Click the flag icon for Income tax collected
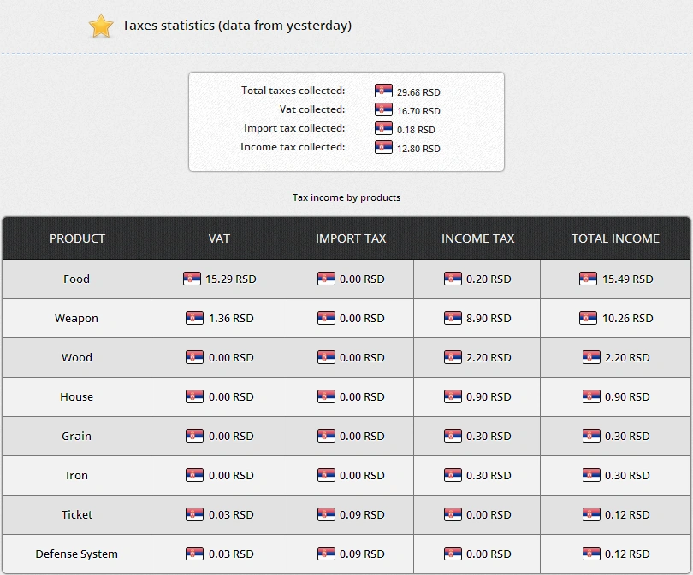 tap(383, 148)
